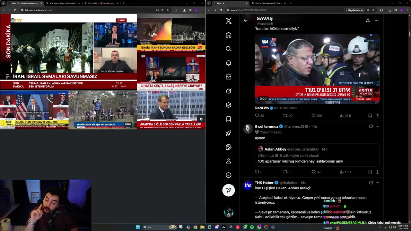Expand tab search chevron in X window
The height and width of the screenshot is (231, 411).
[x=209, y=3]
